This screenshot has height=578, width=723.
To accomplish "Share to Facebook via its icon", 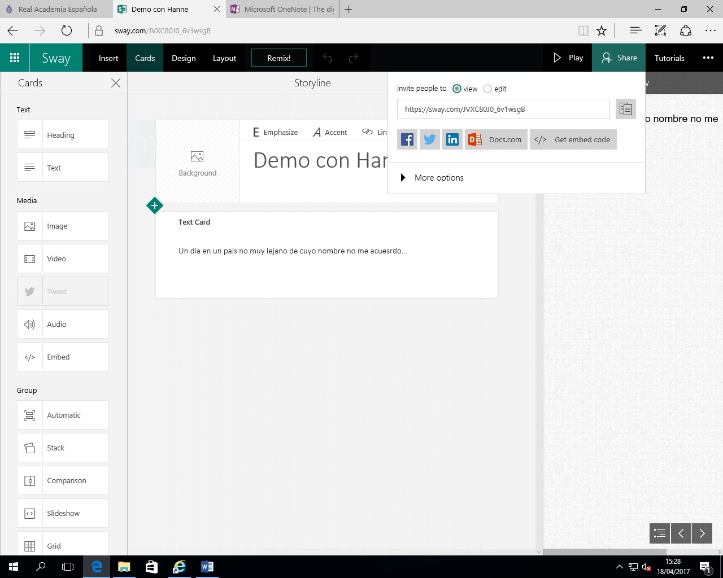I will pos(407,139).
